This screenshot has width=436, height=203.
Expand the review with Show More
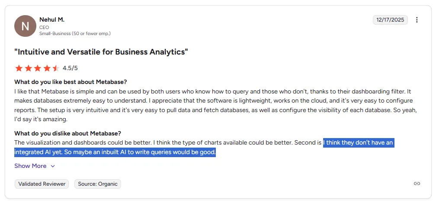click(30, 166)
